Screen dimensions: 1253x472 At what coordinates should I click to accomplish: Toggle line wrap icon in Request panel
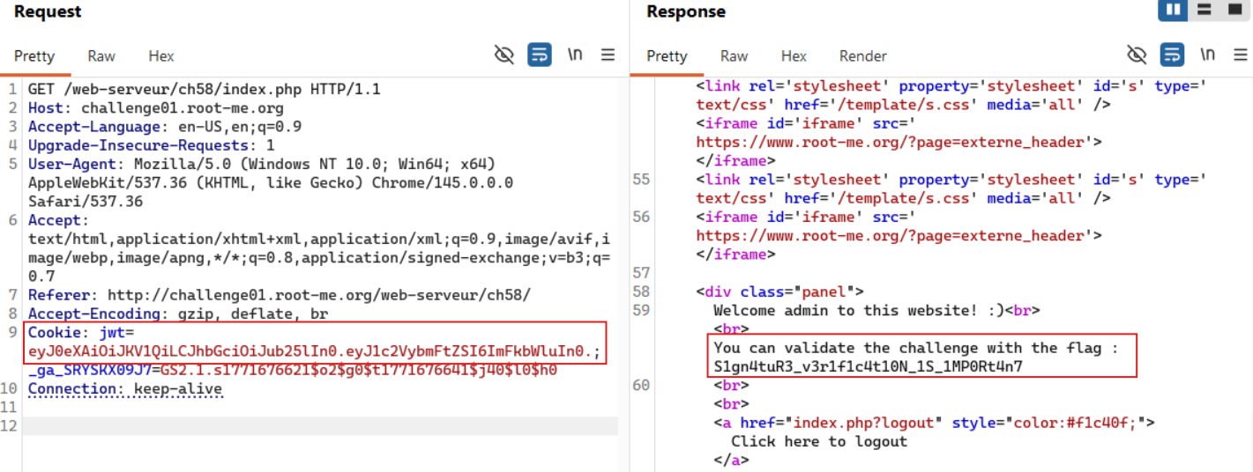(x=540, y=55)
